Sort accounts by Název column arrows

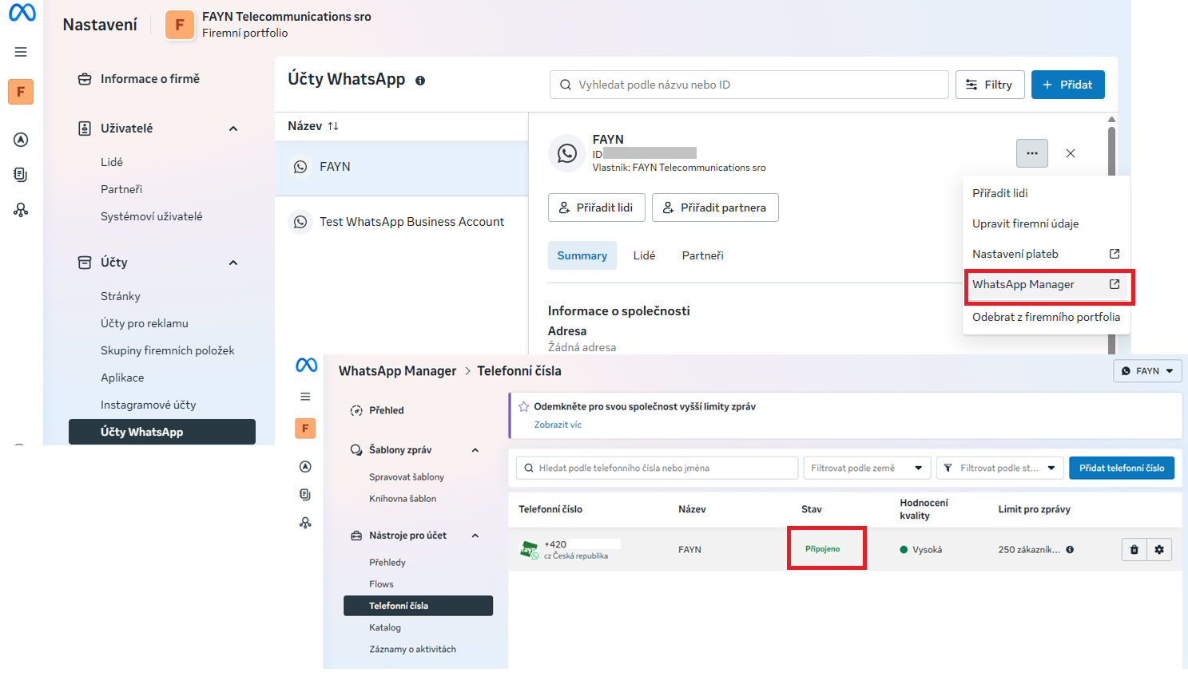click(333, 126)
